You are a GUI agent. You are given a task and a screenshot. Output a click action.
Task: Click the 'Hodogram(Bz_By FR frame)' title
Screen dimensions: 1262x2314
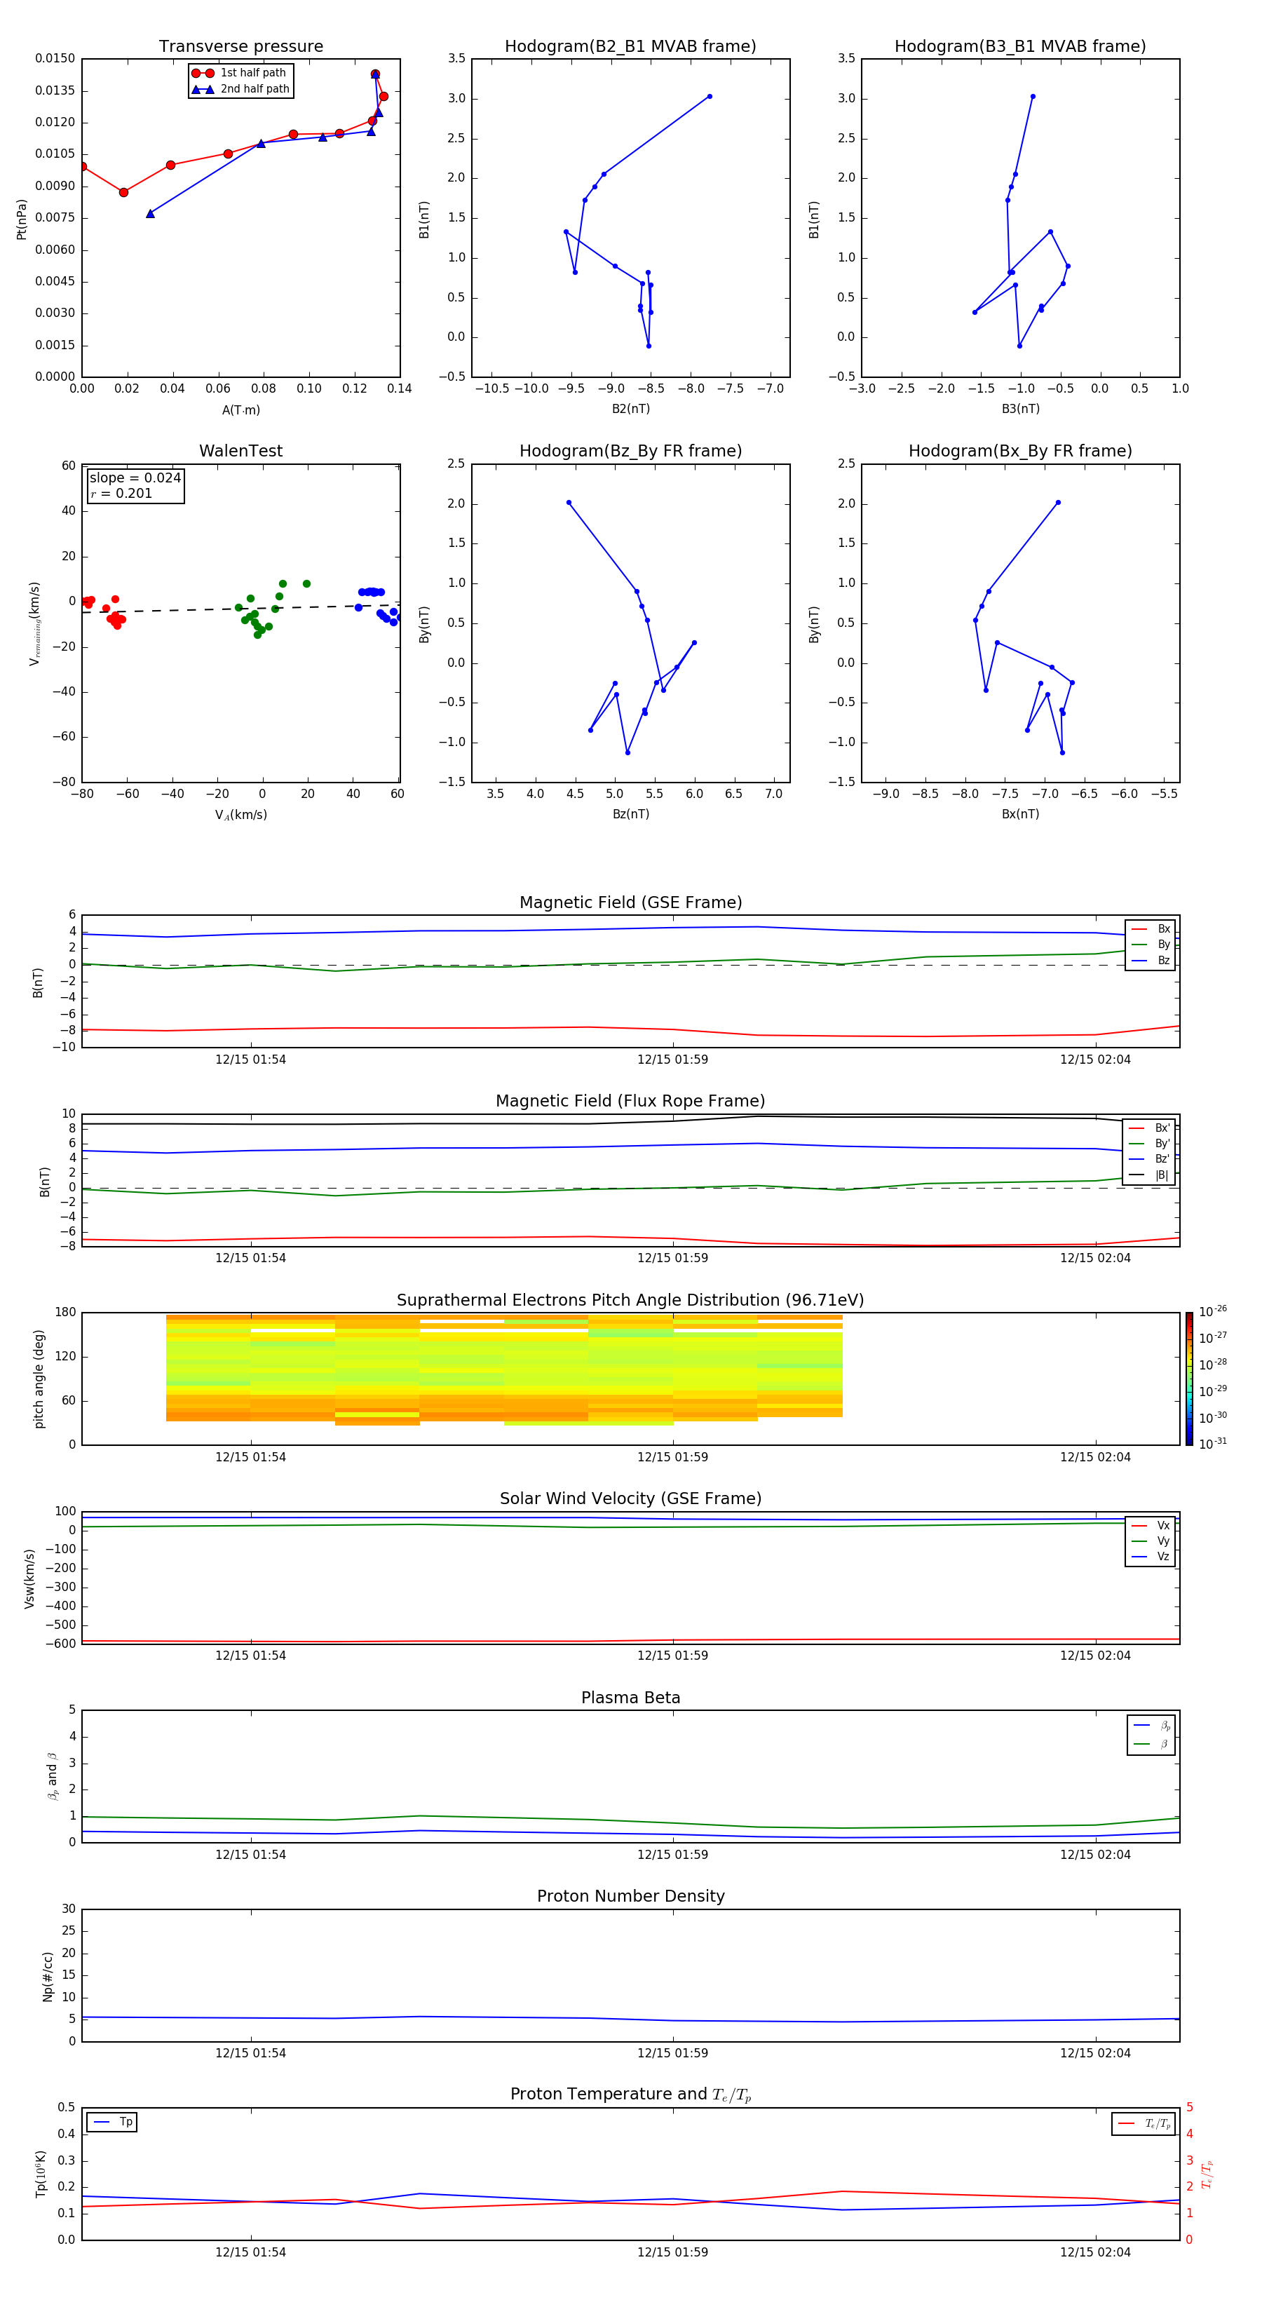coord(630,451)
